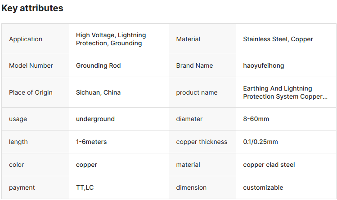Image resolution: width=337 pixels, height=200 pixels.
Task: Select the TT,LC payment value
Action: coord(85,187)
